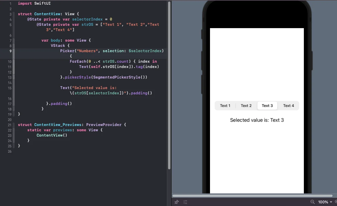Click 'PreviewProvider' protocol name
This screenshot has height=206, width=337.
(x=104, y=125)
